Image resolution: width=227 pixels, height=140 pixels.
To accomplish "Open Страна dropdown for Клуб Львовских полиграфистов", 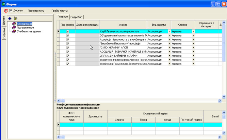I will 193,31.
